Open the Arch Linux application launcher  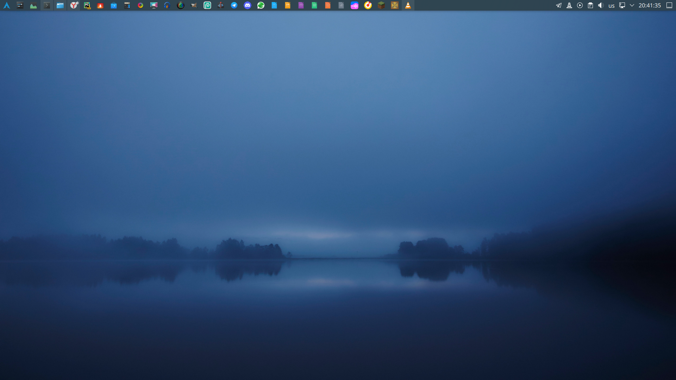coord(7,5)
